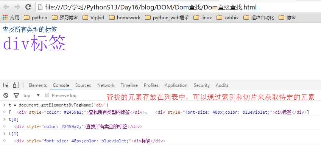The image size is (321, 145).
Task: Open the Vipkid bookmarks folder
Action: 93,18
